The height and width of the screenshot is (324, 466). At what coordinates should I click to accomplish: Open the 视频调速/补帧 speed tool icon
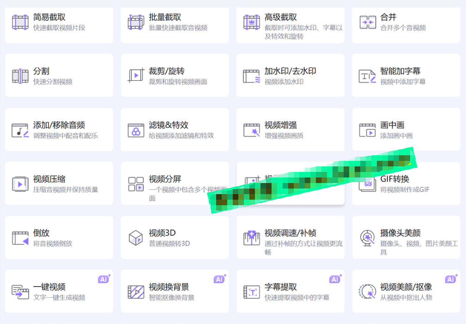coord(251,238)
